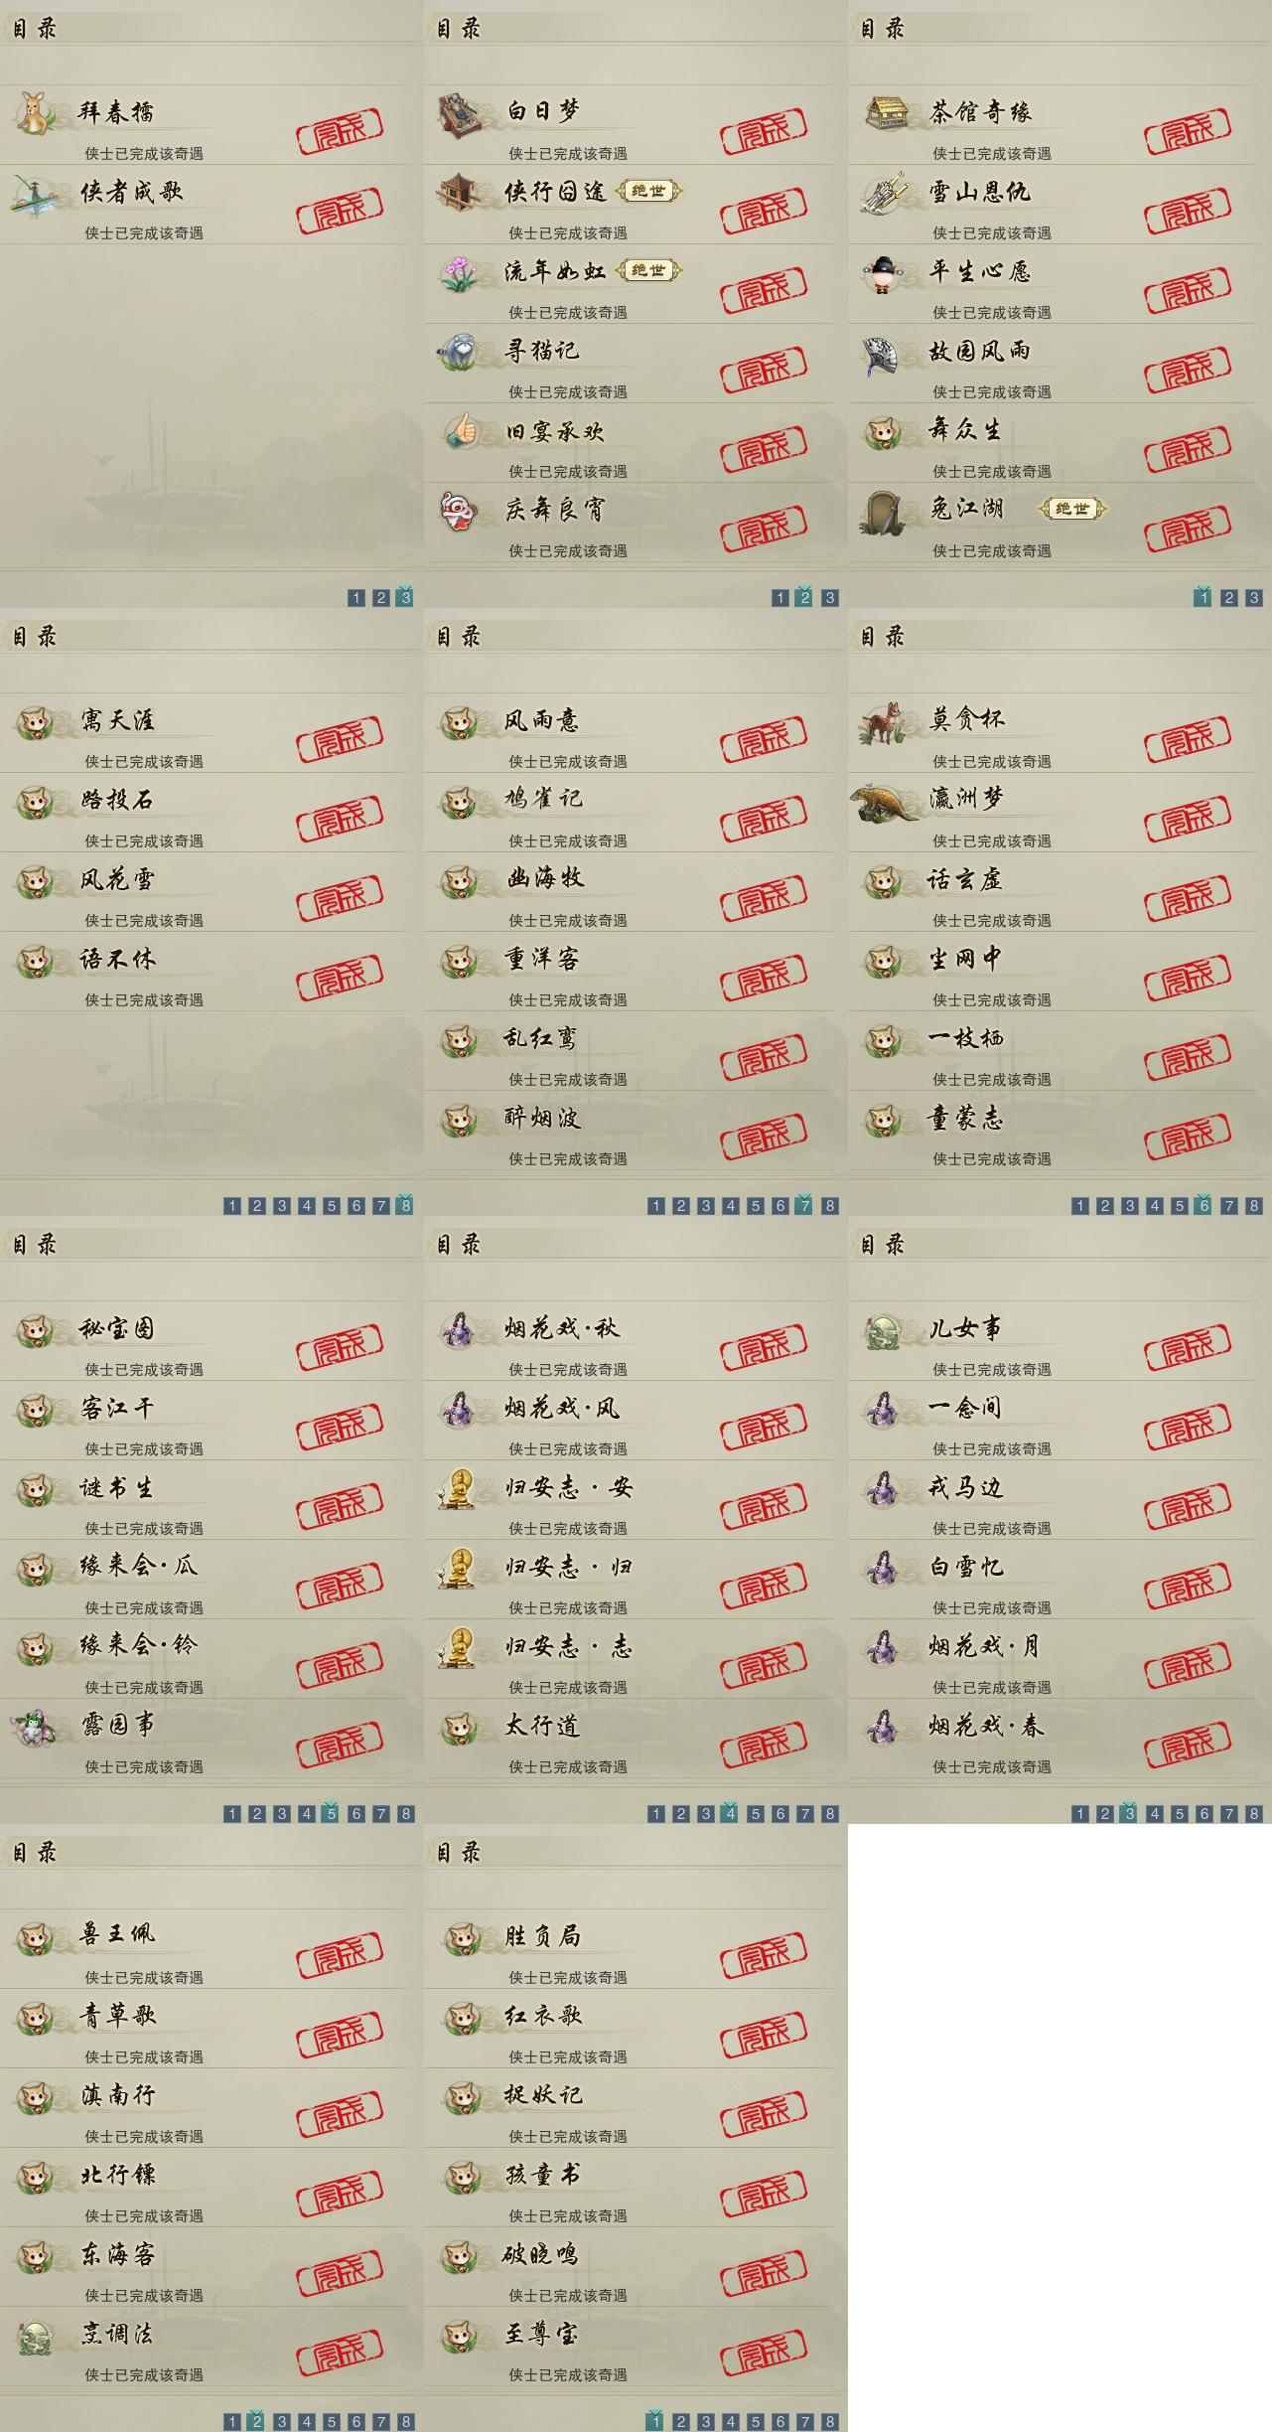Go to page 4 in the 寓天涯 panel
The image size is (1272, 2432).
click(x=307, y=1206)
